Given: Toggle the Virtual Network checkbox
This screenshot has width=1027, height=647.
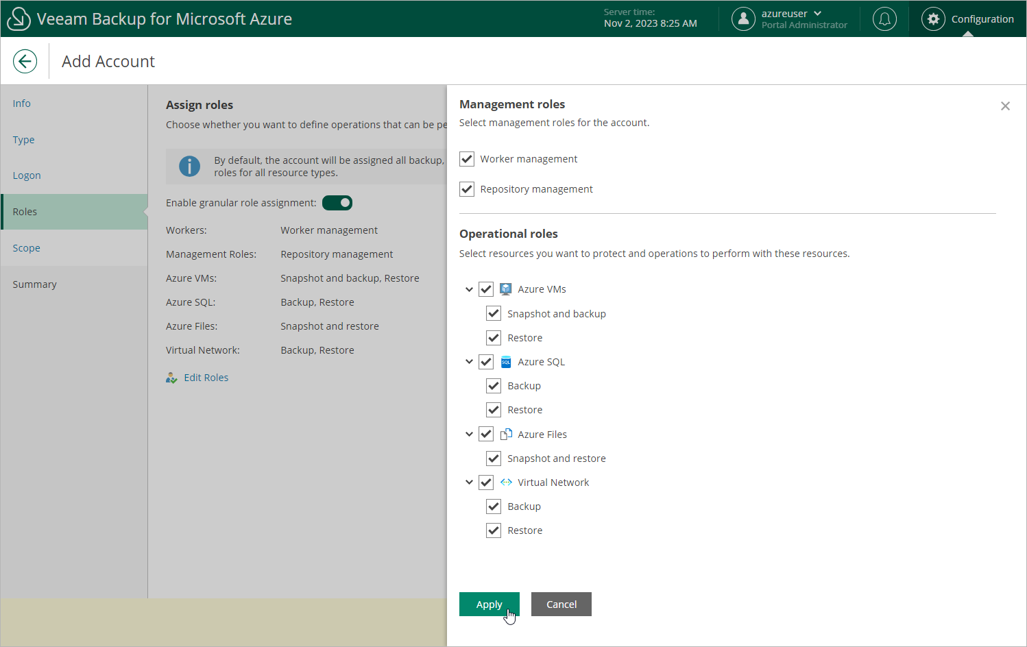Looking at the screenshot, I should 486,482.
